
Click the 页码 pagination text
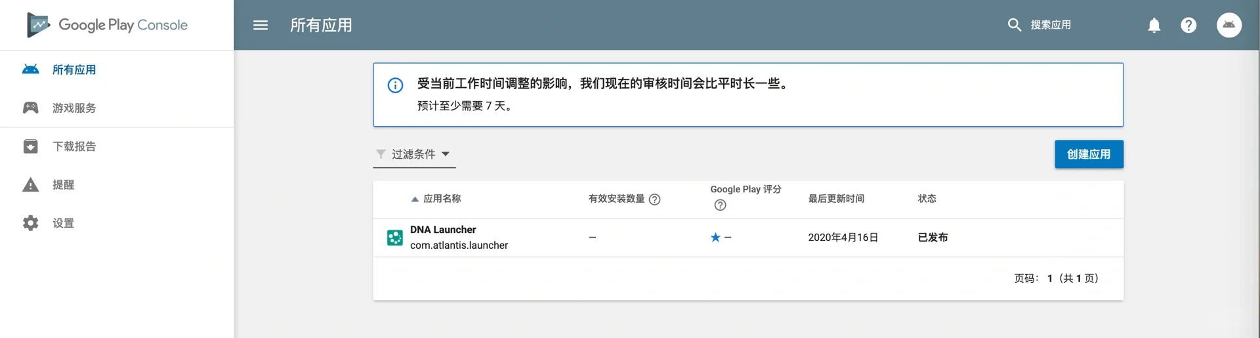pos(1056,278)
